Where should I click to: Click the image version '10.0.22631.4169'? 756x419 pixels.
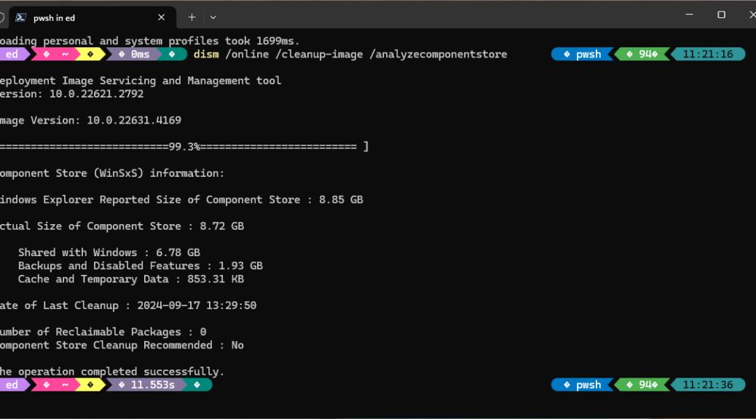134,121
